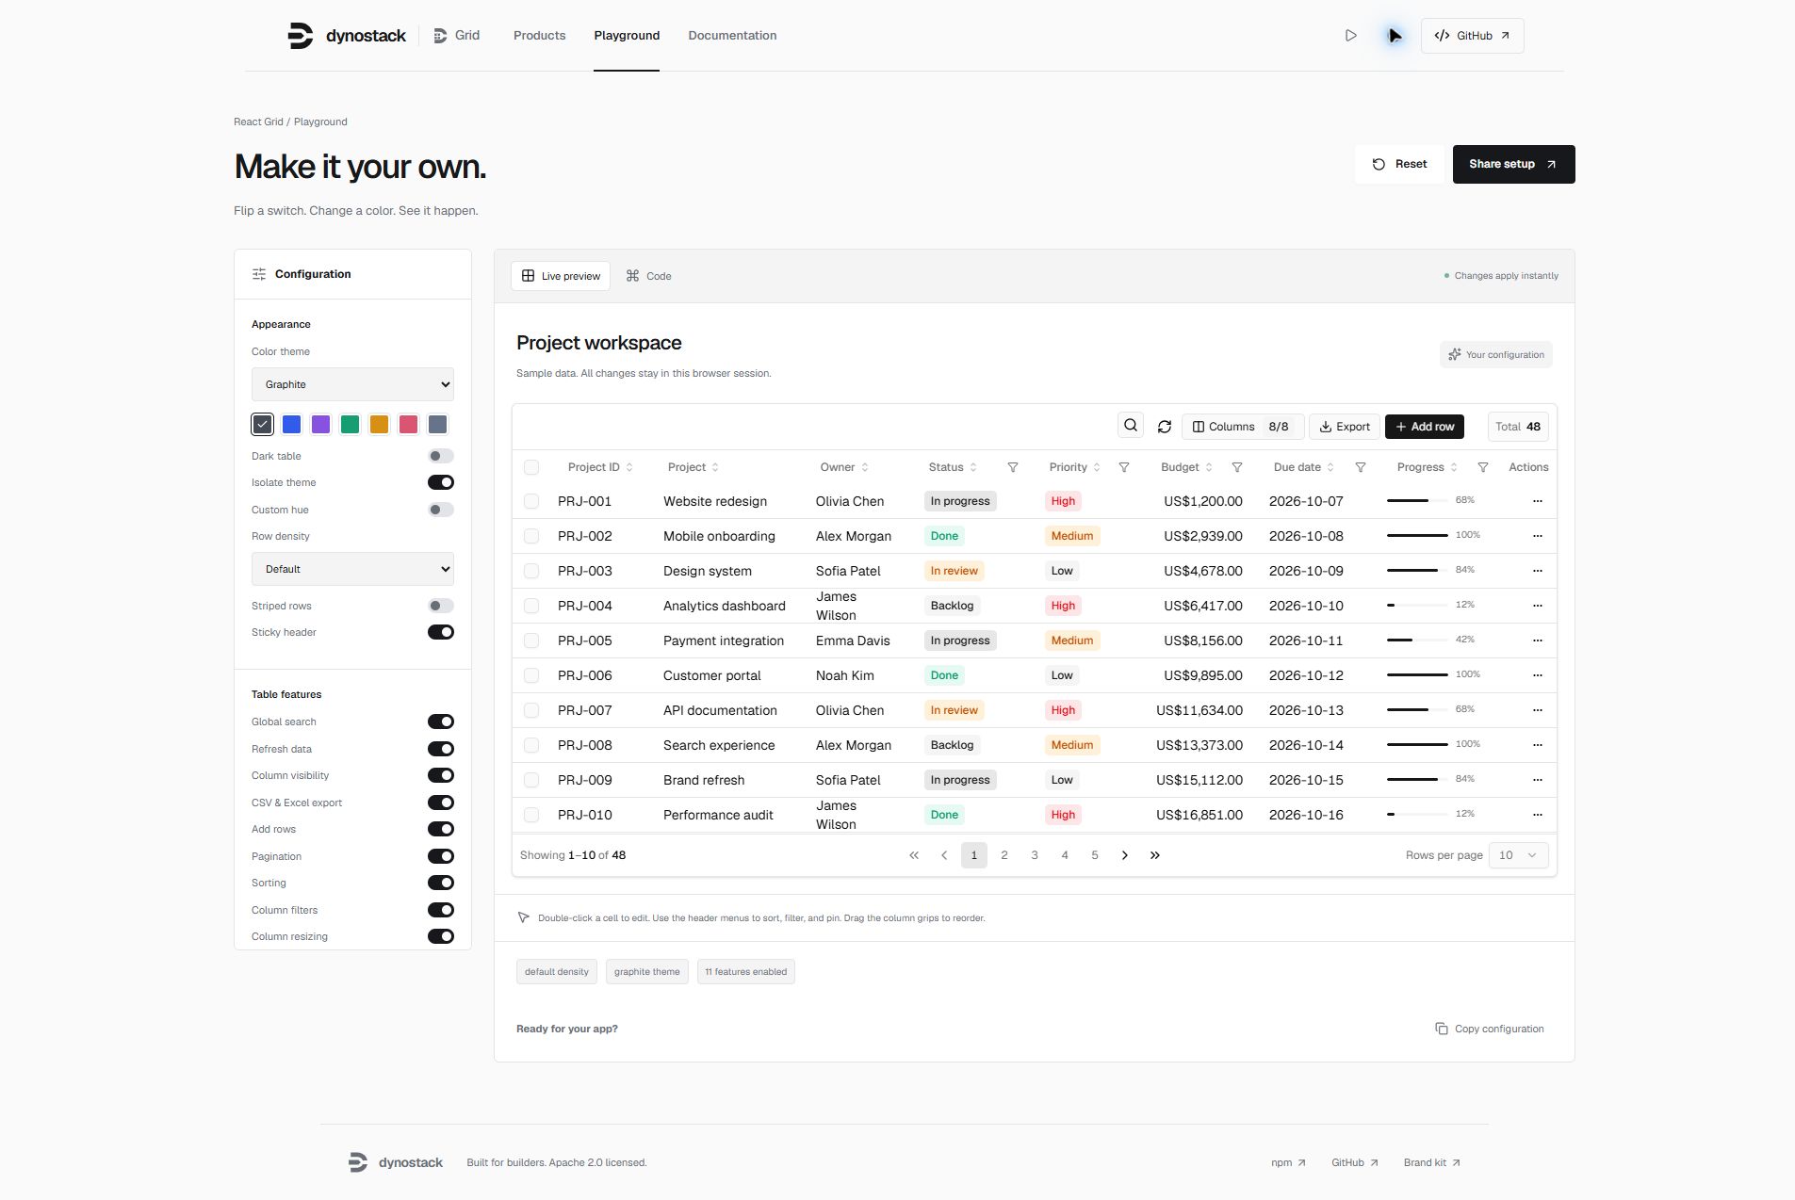Image resolution: width=1795 pixels, height=1200 pixels.
Task: Sort by the Owner column arrows
Action: coord(865,467)
